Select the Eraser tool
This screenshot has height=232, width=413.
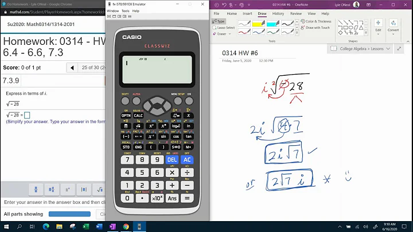[x=220, y=34]
